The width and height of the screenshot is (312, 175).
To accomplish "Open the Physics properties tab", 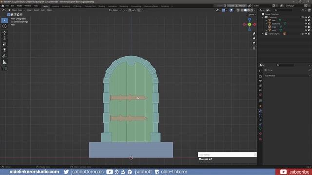I will point(260,120).
